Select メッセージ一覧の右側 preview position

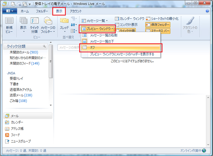pos(120,35)
